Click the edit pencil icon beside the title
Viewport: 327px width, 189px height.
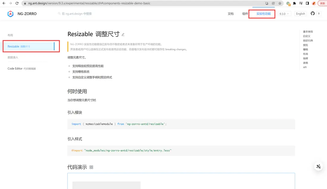pyautogui.click(x=123, y=35)
